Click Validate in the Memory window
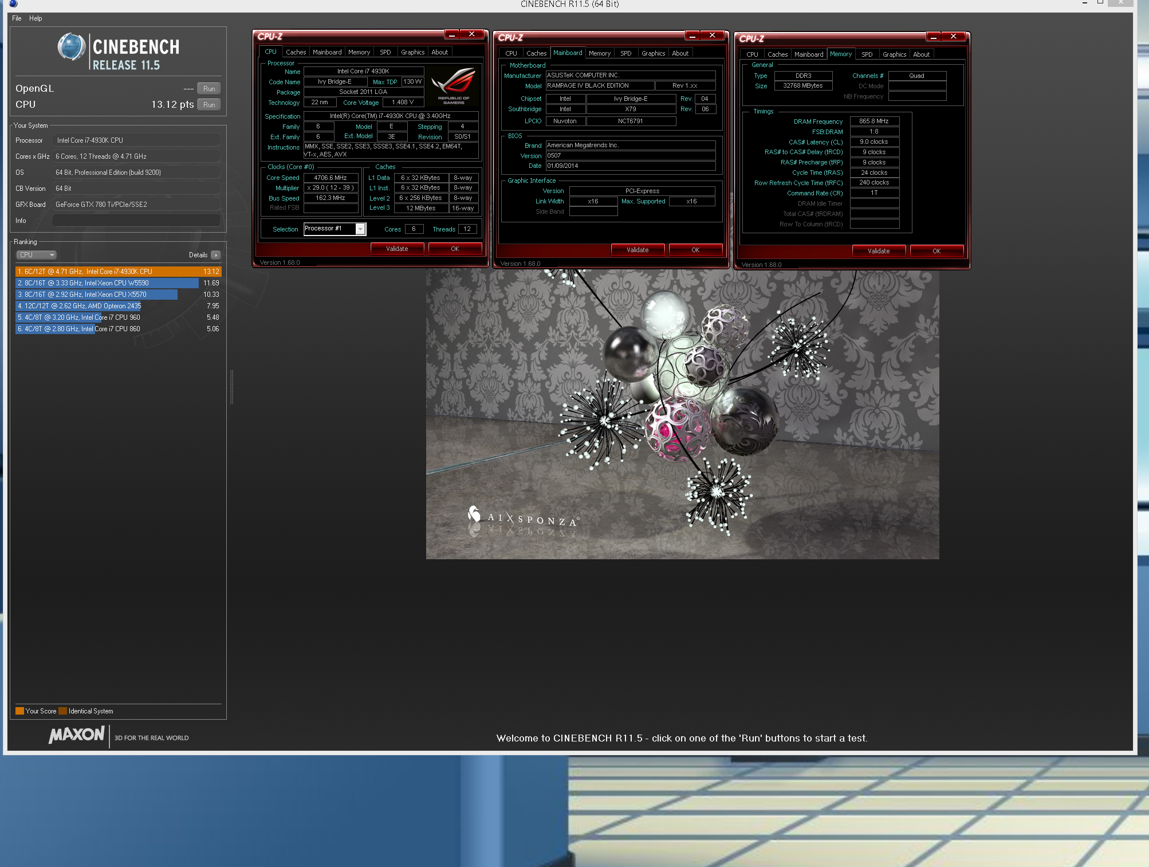The image size is (1149, 867). (879, 251)
